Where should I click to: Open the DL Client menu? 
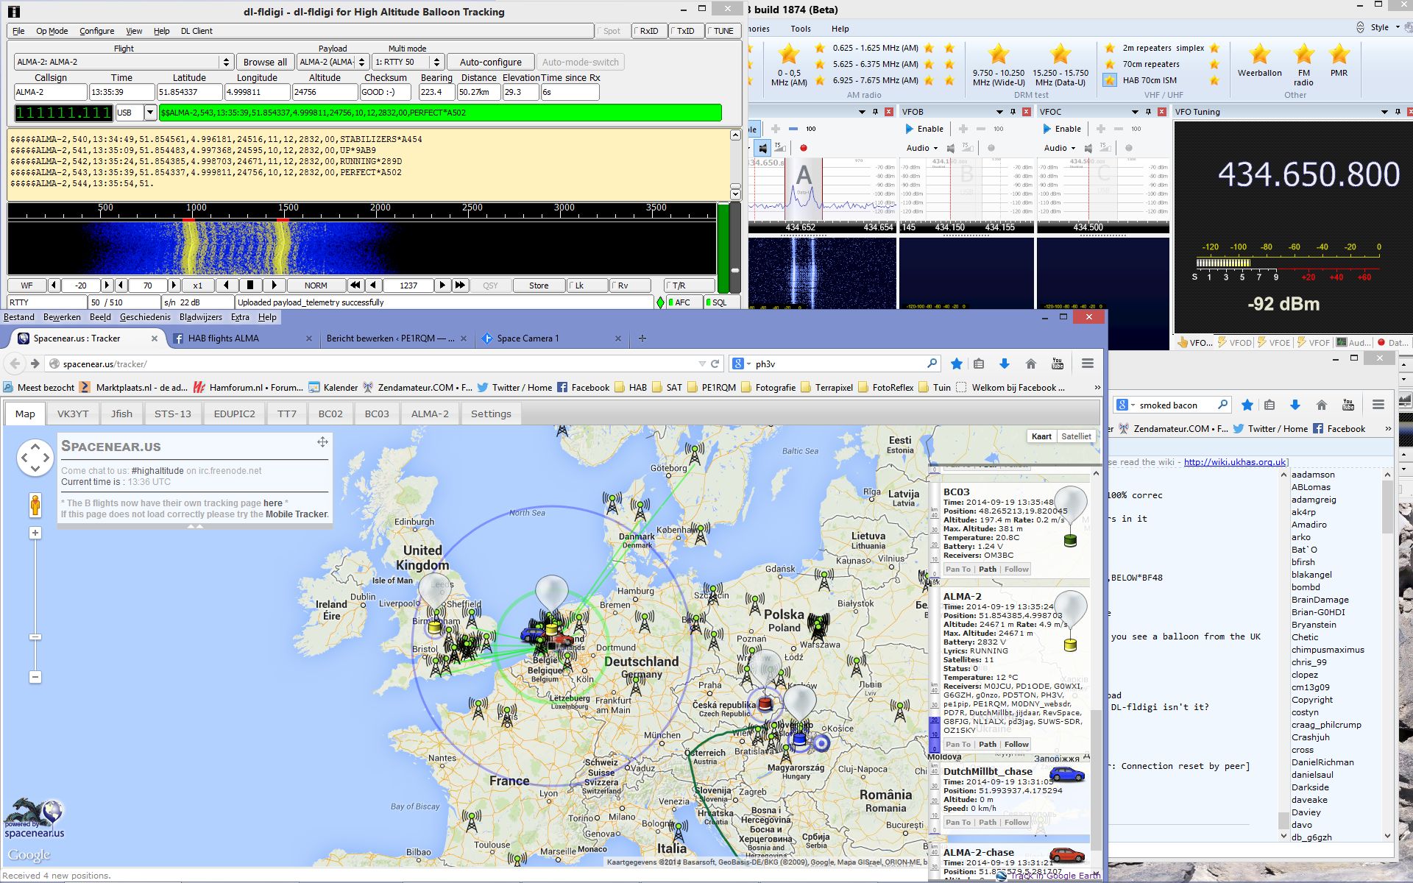(x=196, y=31)
